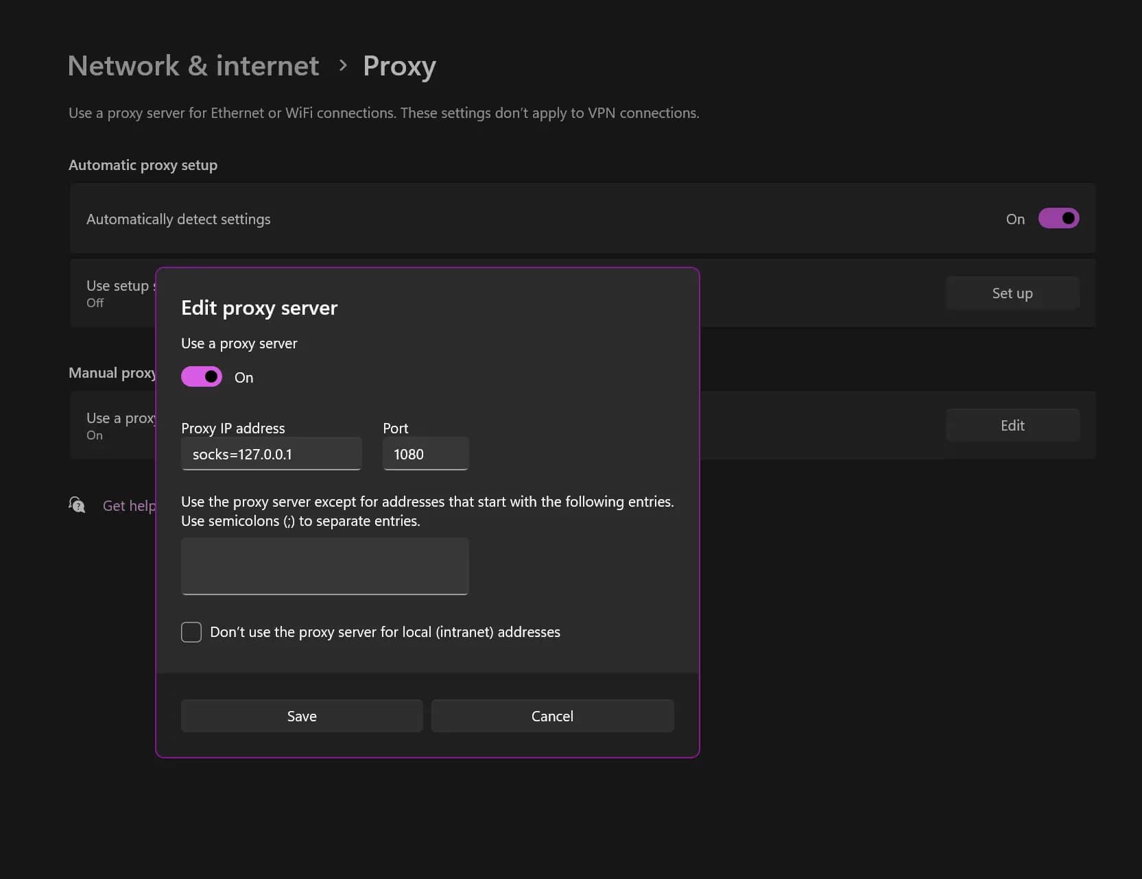Click the Proxy IP address label

click(x=233, y=428)
